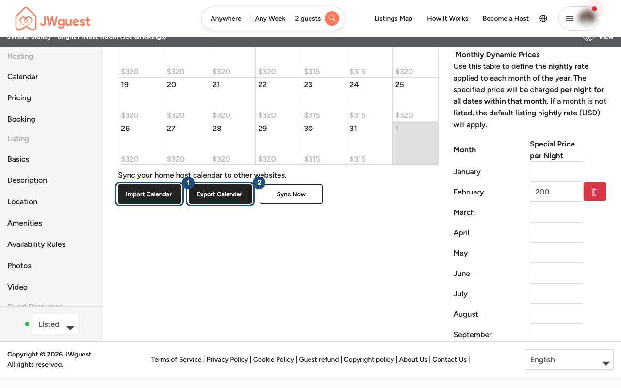The width and height of the screenshot is (621, 388).
Task: Open Description in the sidebar
Action: coord(27,180)
